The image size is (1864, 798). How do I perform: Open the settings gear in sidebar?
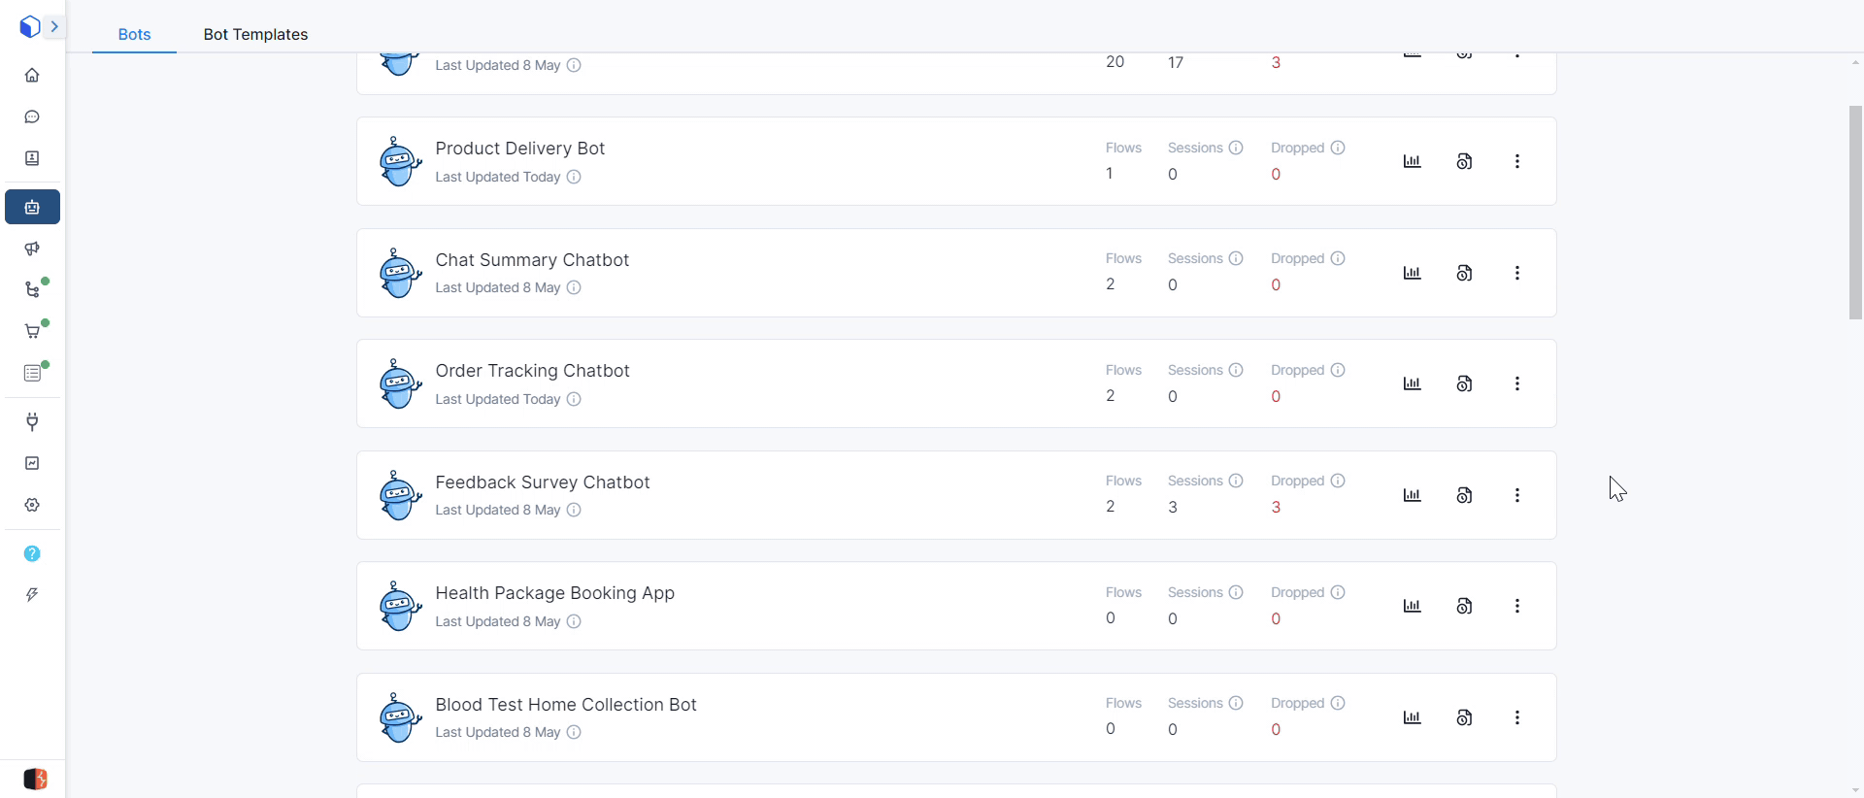click(x=32, y=505)
